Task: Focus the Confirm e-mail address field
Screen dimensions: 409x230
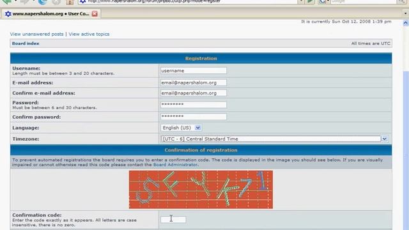Action: coord(193,93)
